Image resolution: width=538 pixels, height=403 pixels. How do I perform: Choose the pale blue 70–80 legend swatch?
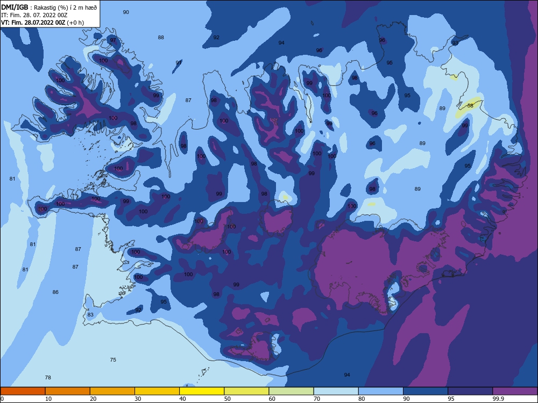(x=336, y=391)
